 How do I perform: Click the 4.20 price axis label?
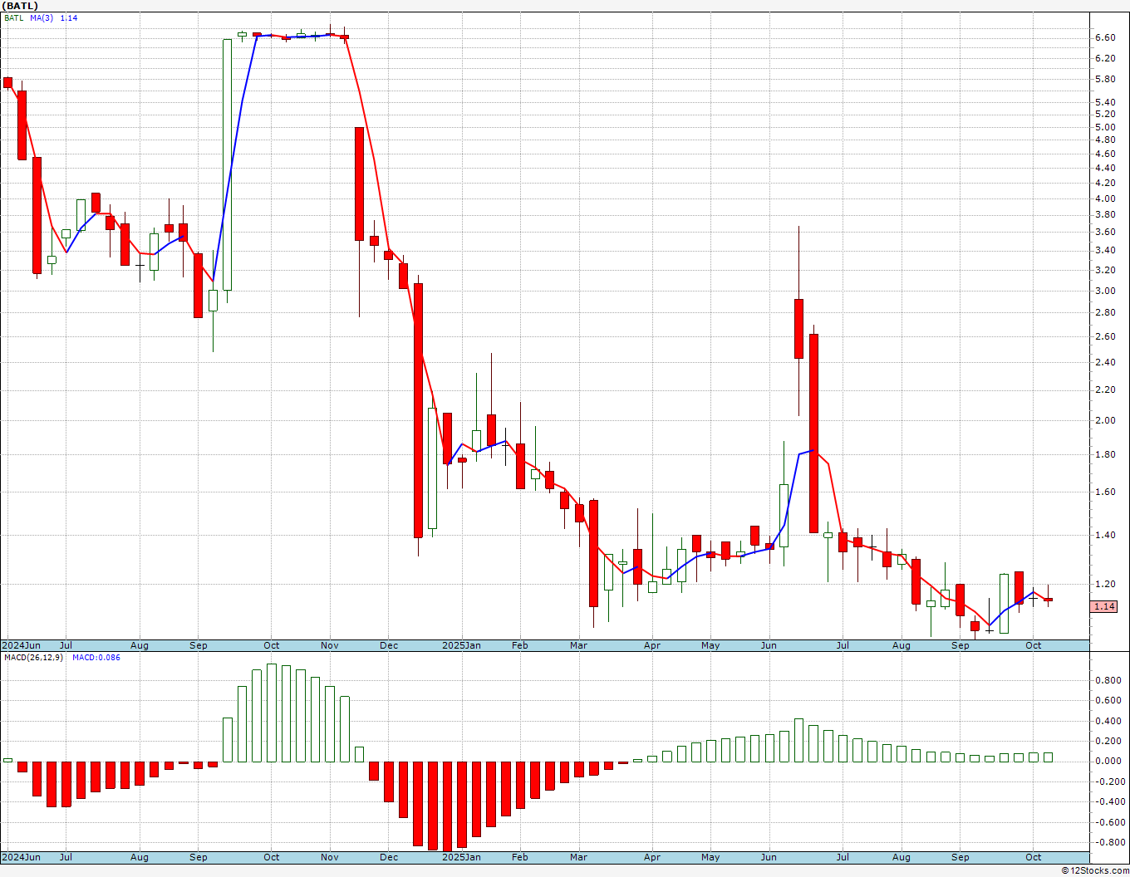1105,183
